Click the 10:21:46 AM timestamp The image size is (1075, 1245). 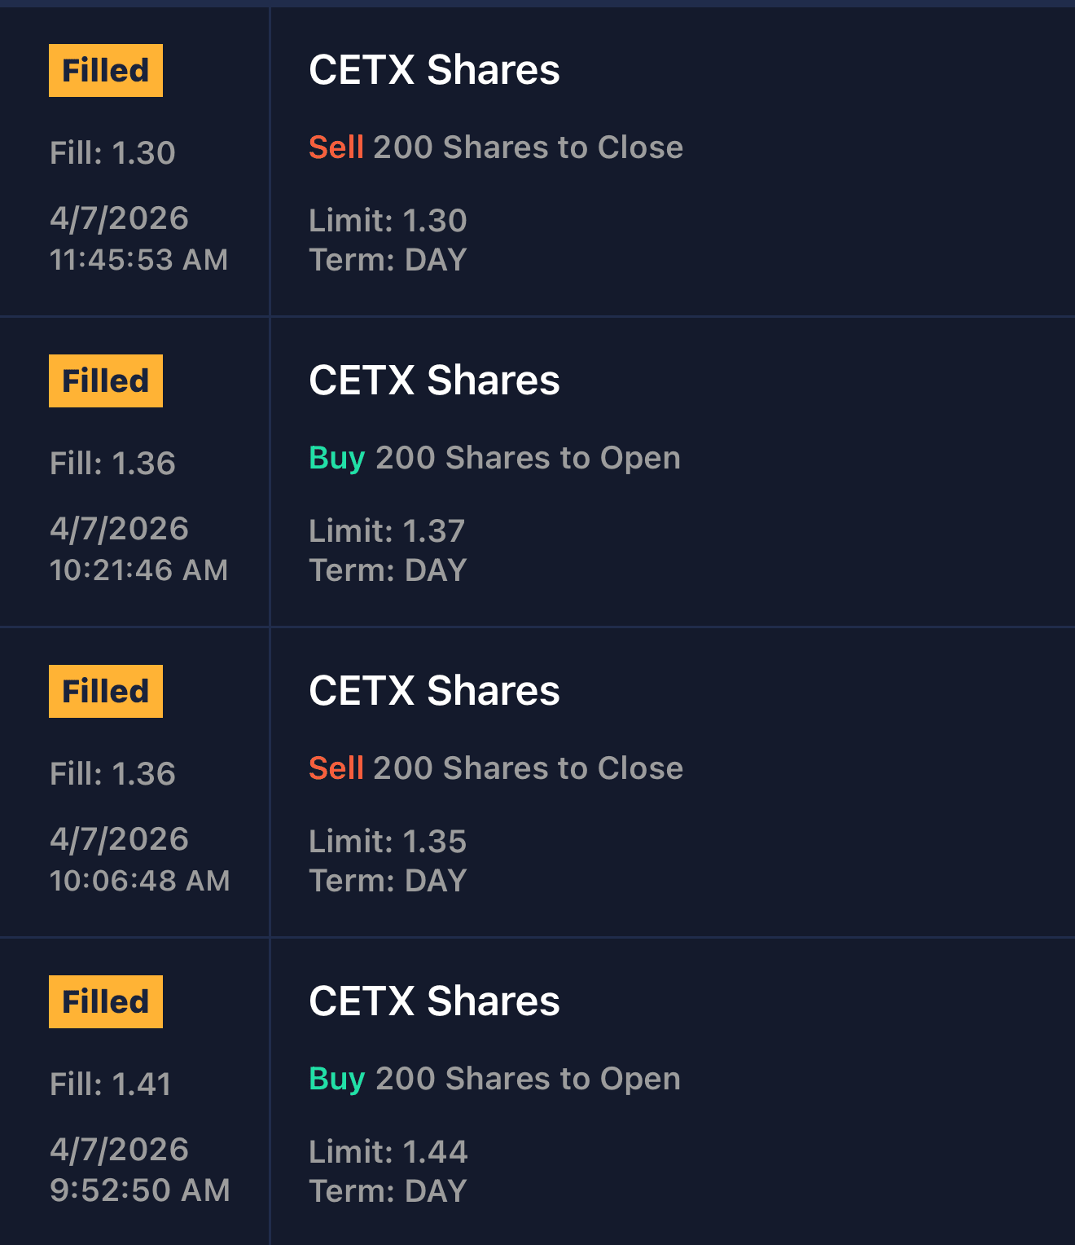(x=138, y=570)
